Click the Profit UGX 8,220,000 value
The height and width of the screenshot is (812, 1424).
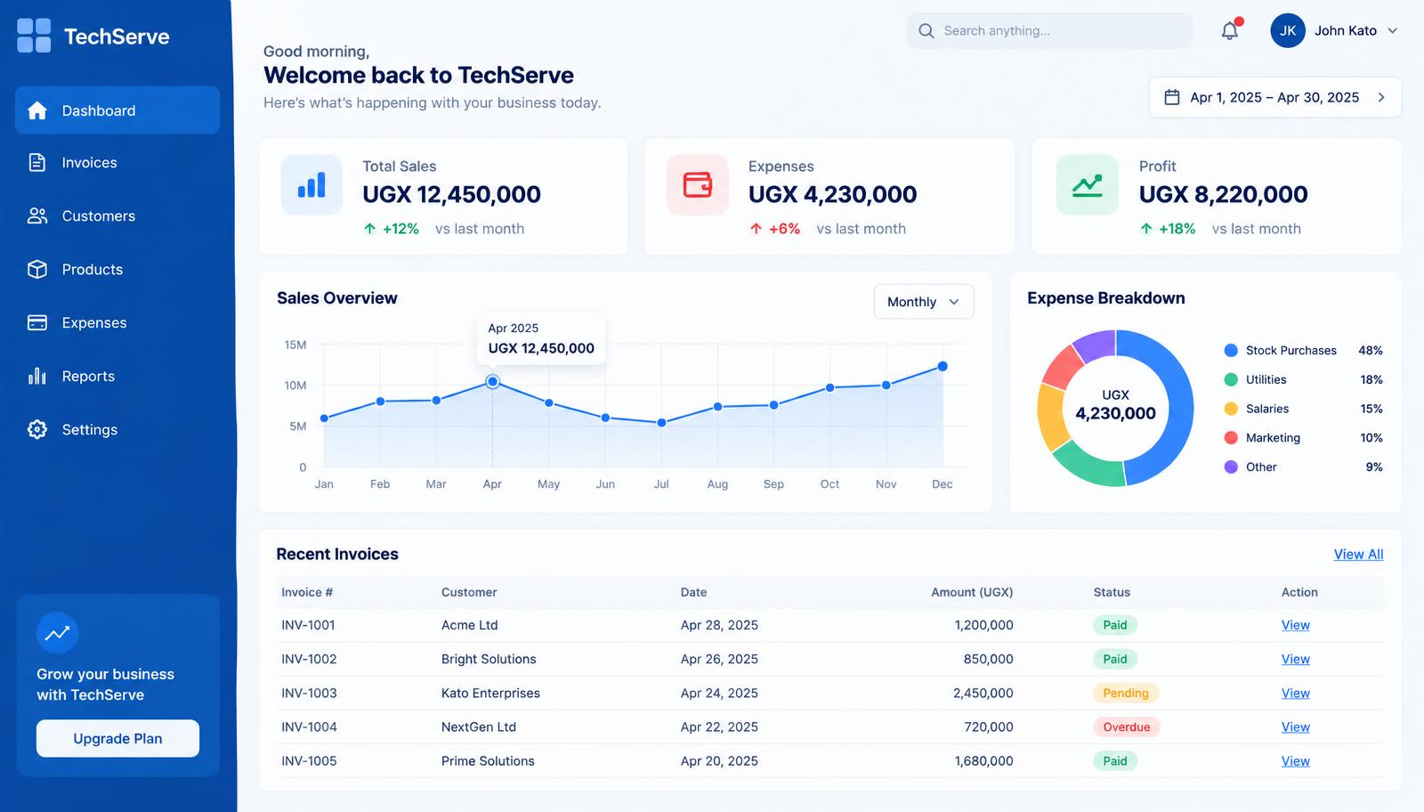pyautogui.click(x=1223, y=194)
